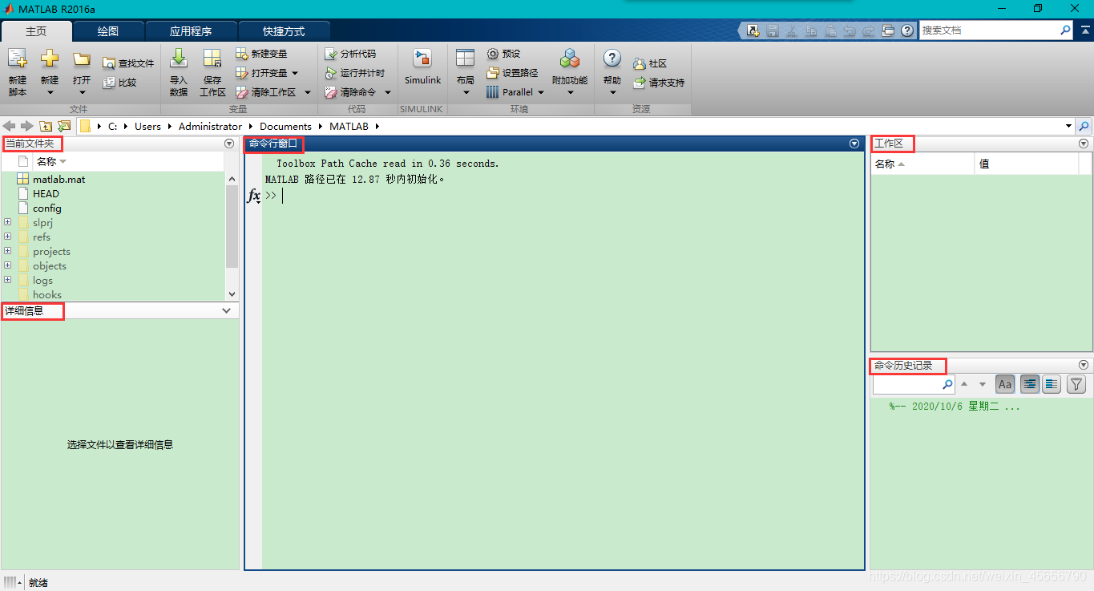The image size is (1094, 591).
Task: Click 运行并计时 (Run and Time)
Action: coord(355,73)
